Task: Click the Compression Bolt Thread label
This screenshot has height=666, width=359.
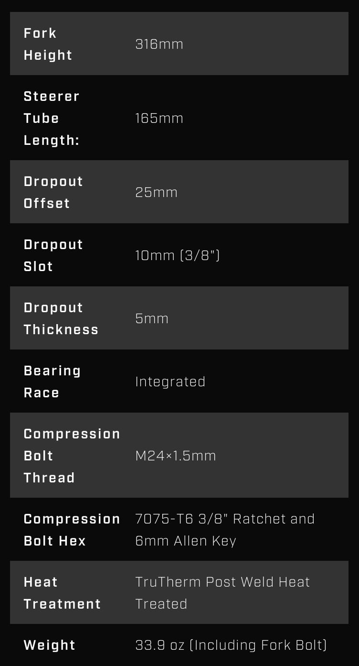Action: tap(72, 456)
